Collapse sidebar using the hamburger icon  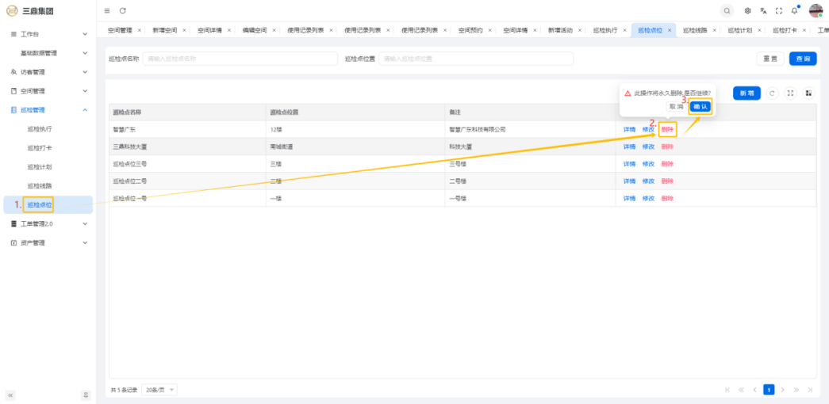[107, 11]
